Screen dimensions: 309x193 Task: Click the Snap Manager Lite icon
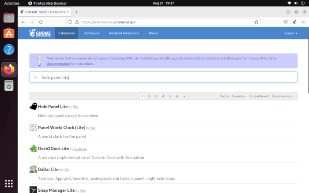pos(33,190)
